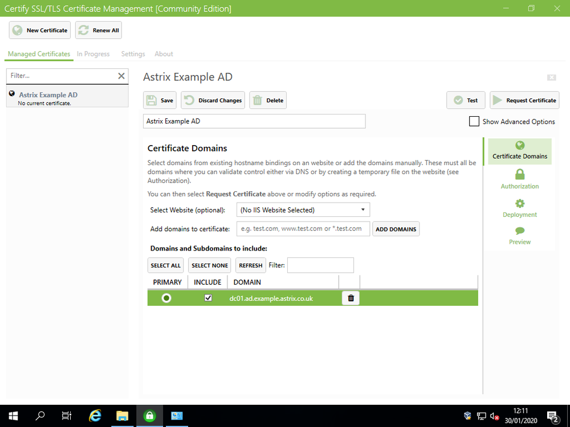Discard changes to the certificate
Image resolution: width=570 pixels, height=427 pixels.
(213, 100)
